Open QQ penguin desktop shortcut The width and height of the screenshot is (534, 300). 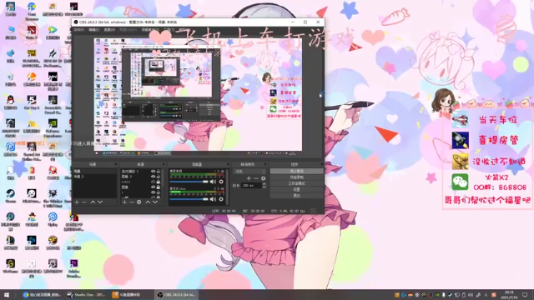click(x=11, y=102)
